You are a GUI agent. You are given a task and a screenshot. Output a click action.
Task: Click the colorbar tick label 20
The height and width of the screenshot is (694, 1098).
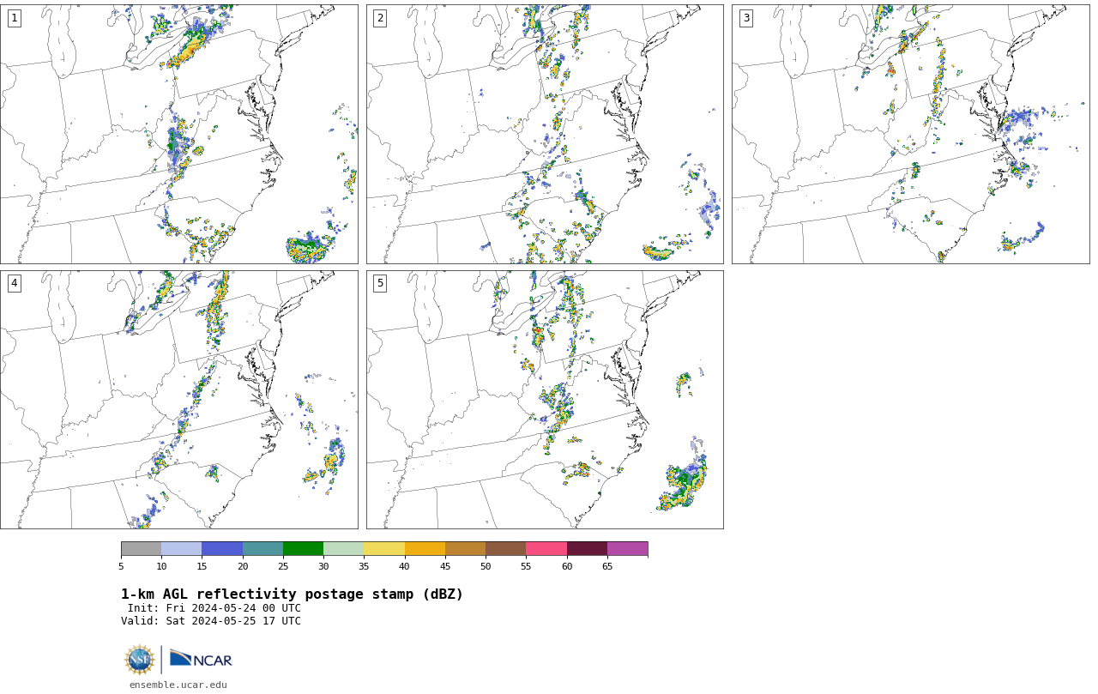pos(243,566)
